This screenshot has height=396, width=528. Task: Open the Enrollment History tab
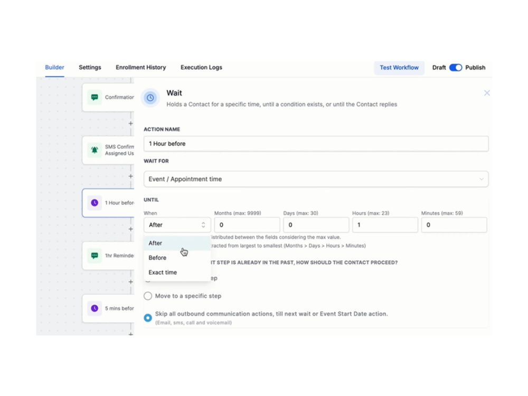(x=141, y=68)
